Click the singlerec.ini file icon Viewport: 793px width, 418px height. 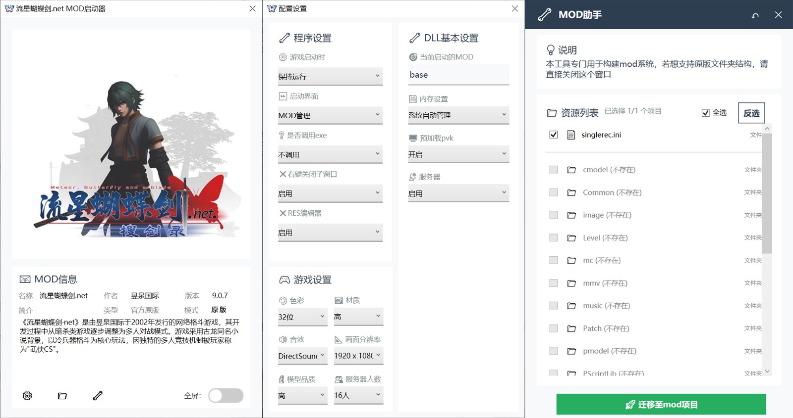point(571,135)
